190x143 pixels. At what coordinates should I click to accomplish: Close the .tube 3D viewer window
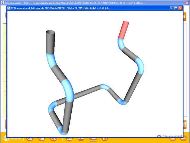pos(180,8)
